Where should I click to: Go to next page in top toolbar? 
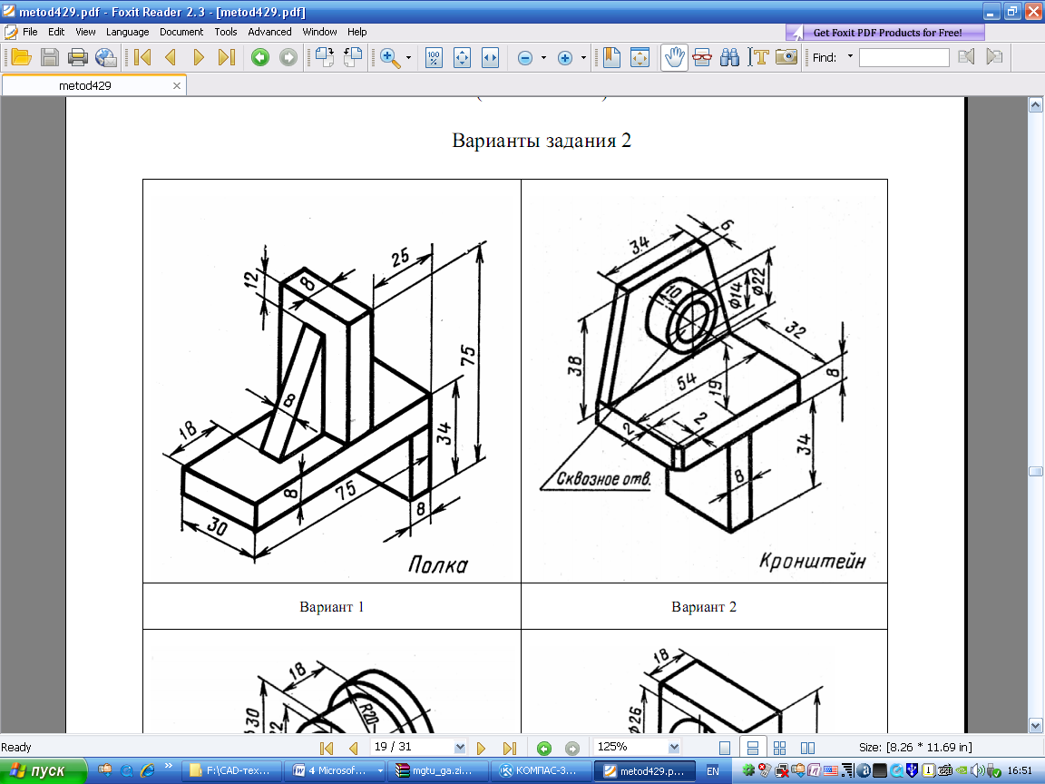[199, 57]
